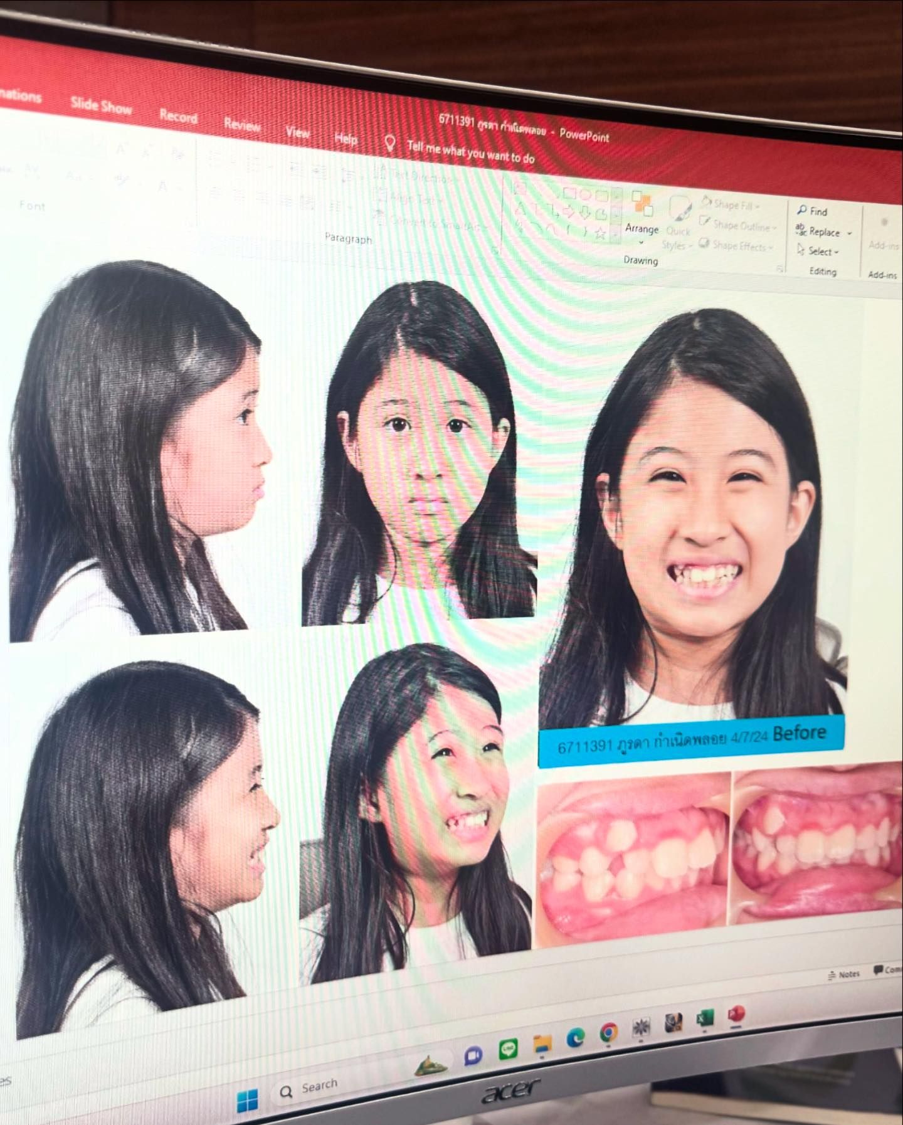Open Drawing group dialog launcher
903x1125 pixels.
click(x=780, y=268)
